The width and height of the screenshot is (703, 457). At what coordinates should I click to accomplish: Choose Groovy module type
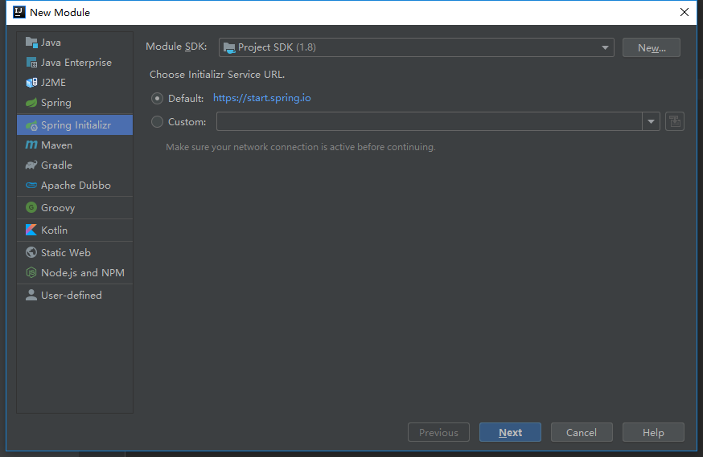(75, 208)
